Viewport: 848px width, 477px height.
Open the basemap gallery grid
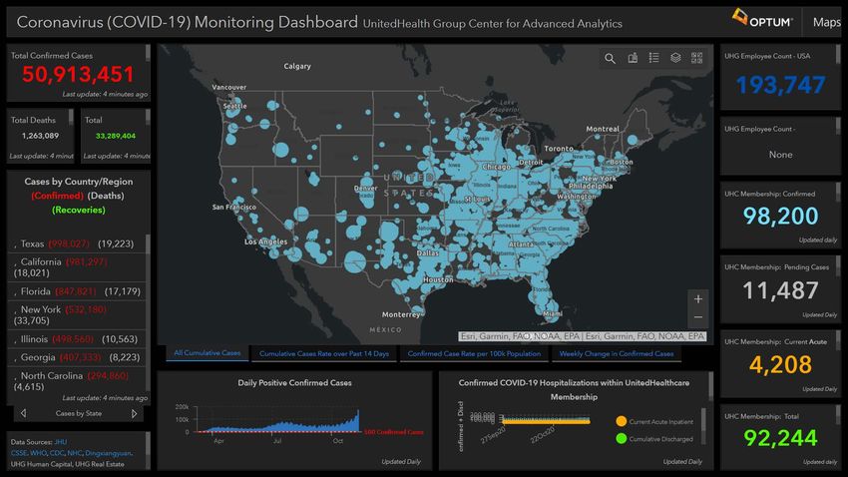coord(697,57)
